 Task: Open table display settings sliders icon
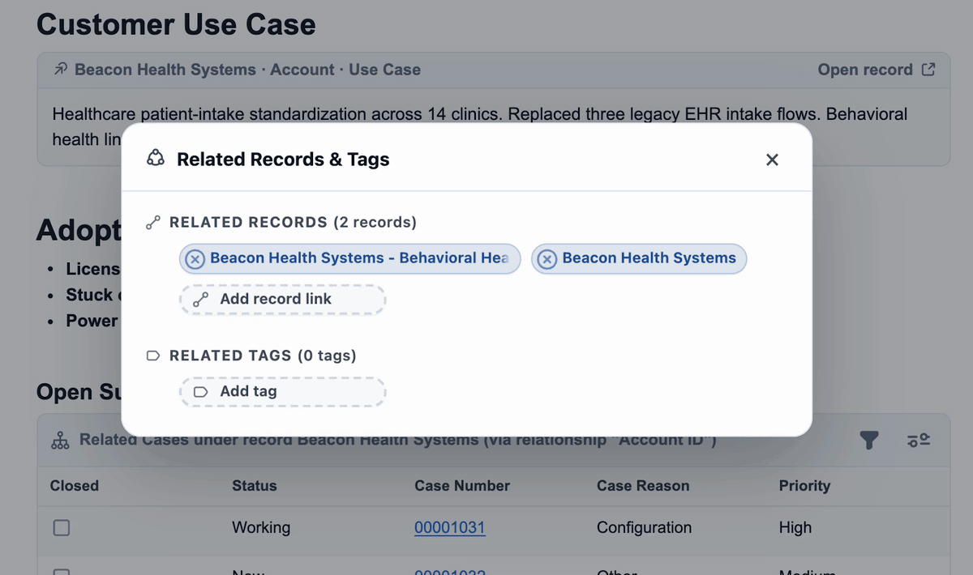(919, 441)
